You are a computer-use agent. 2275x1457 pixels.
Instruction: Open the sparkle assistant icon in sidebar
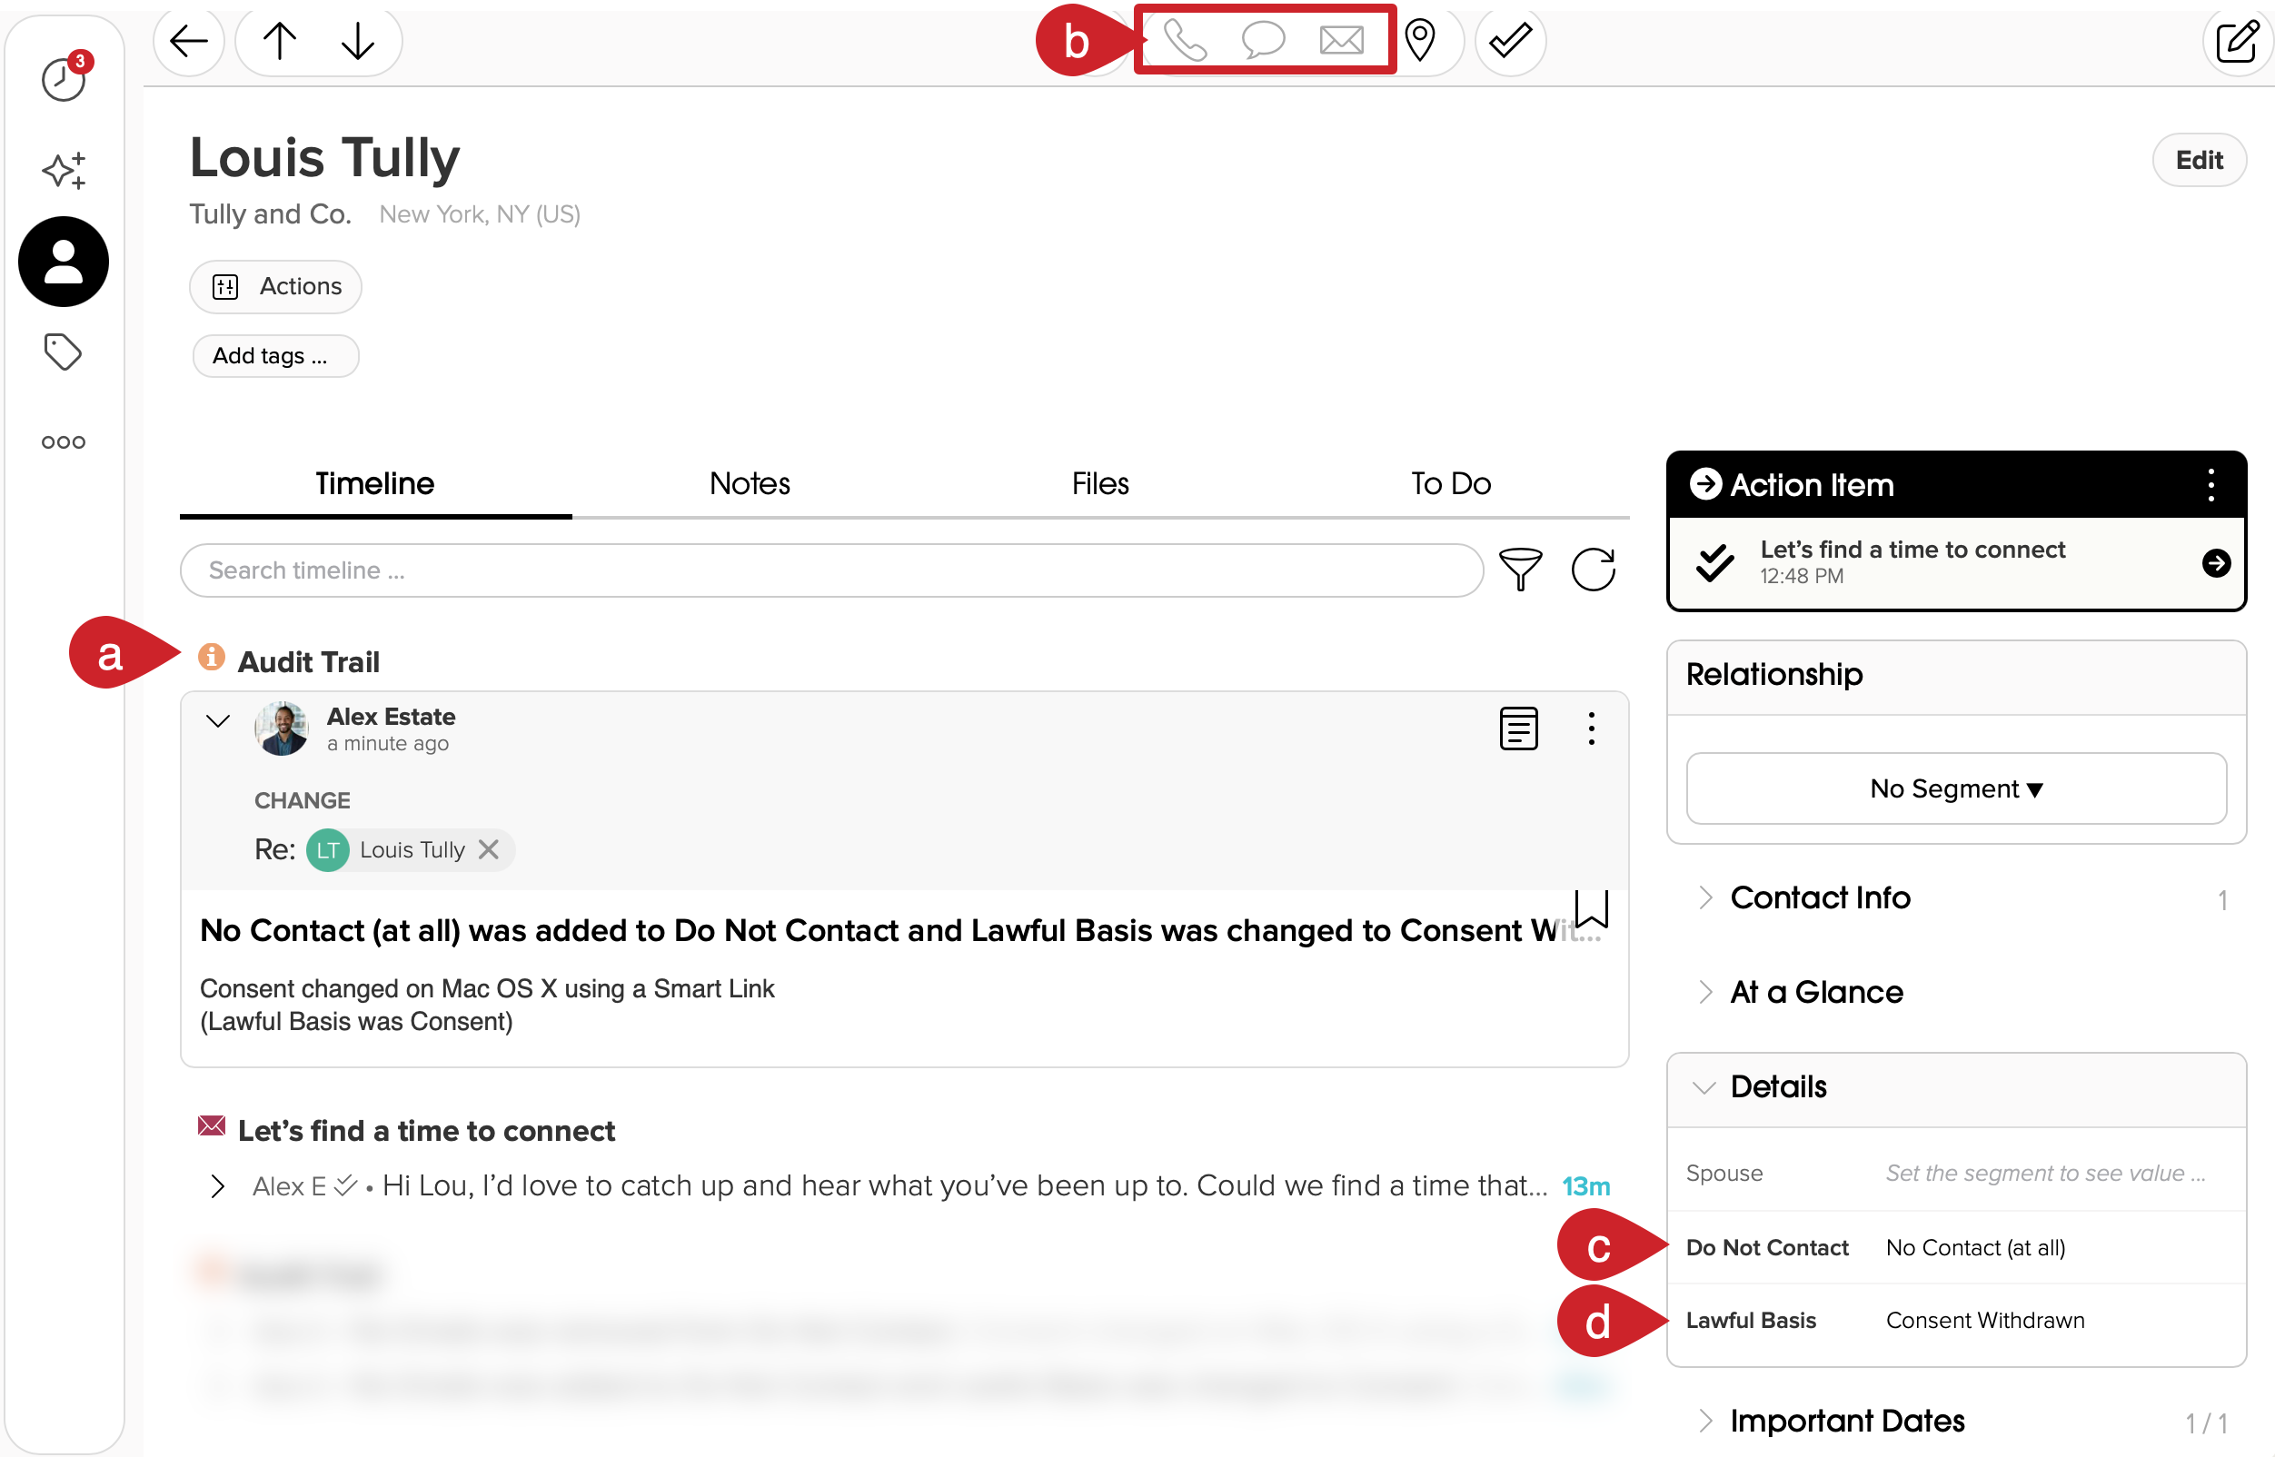(x=63, y=170)
